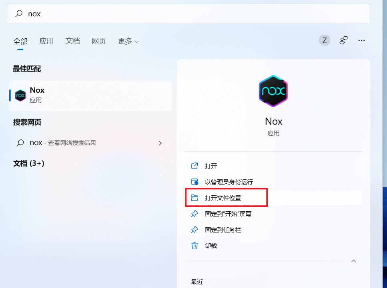Open the three-dot more options menu
Viewport: 387px width, 288px height.
pyautogui.click(x=361, y=40)
